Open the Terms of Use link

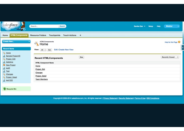140,98
